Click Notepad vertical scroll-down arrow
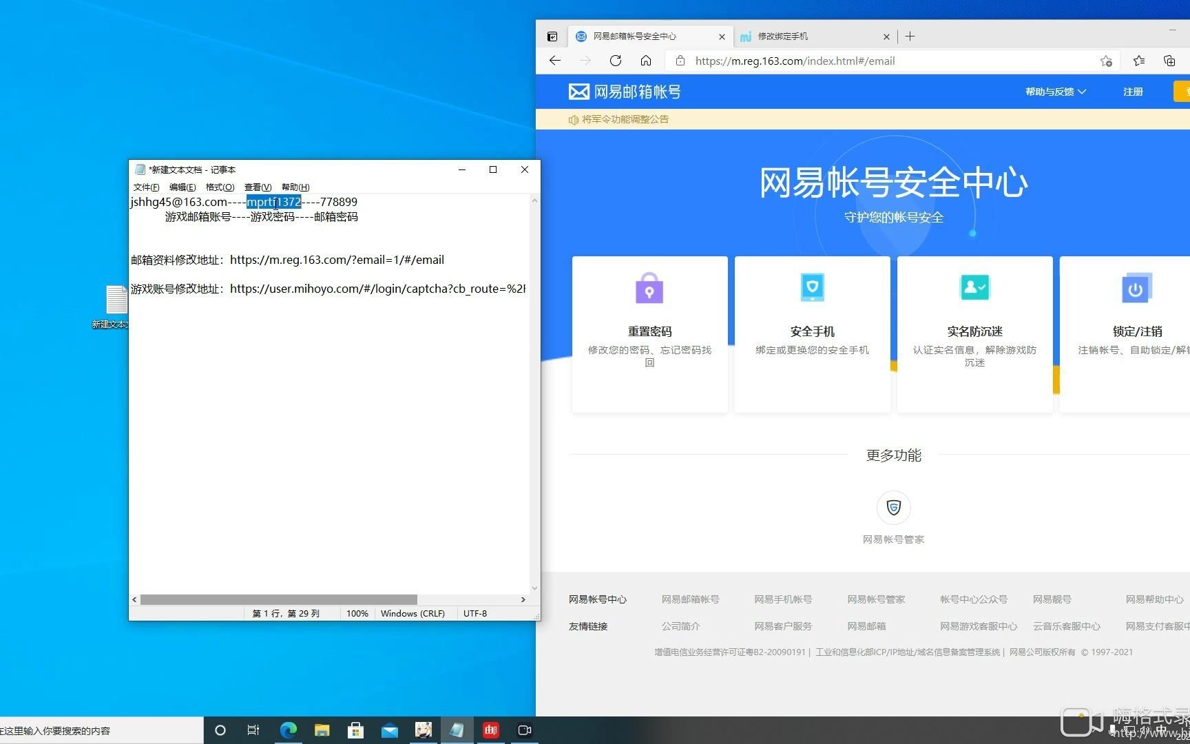Viewport: 1190px width, 744px height. pos(534,588)
